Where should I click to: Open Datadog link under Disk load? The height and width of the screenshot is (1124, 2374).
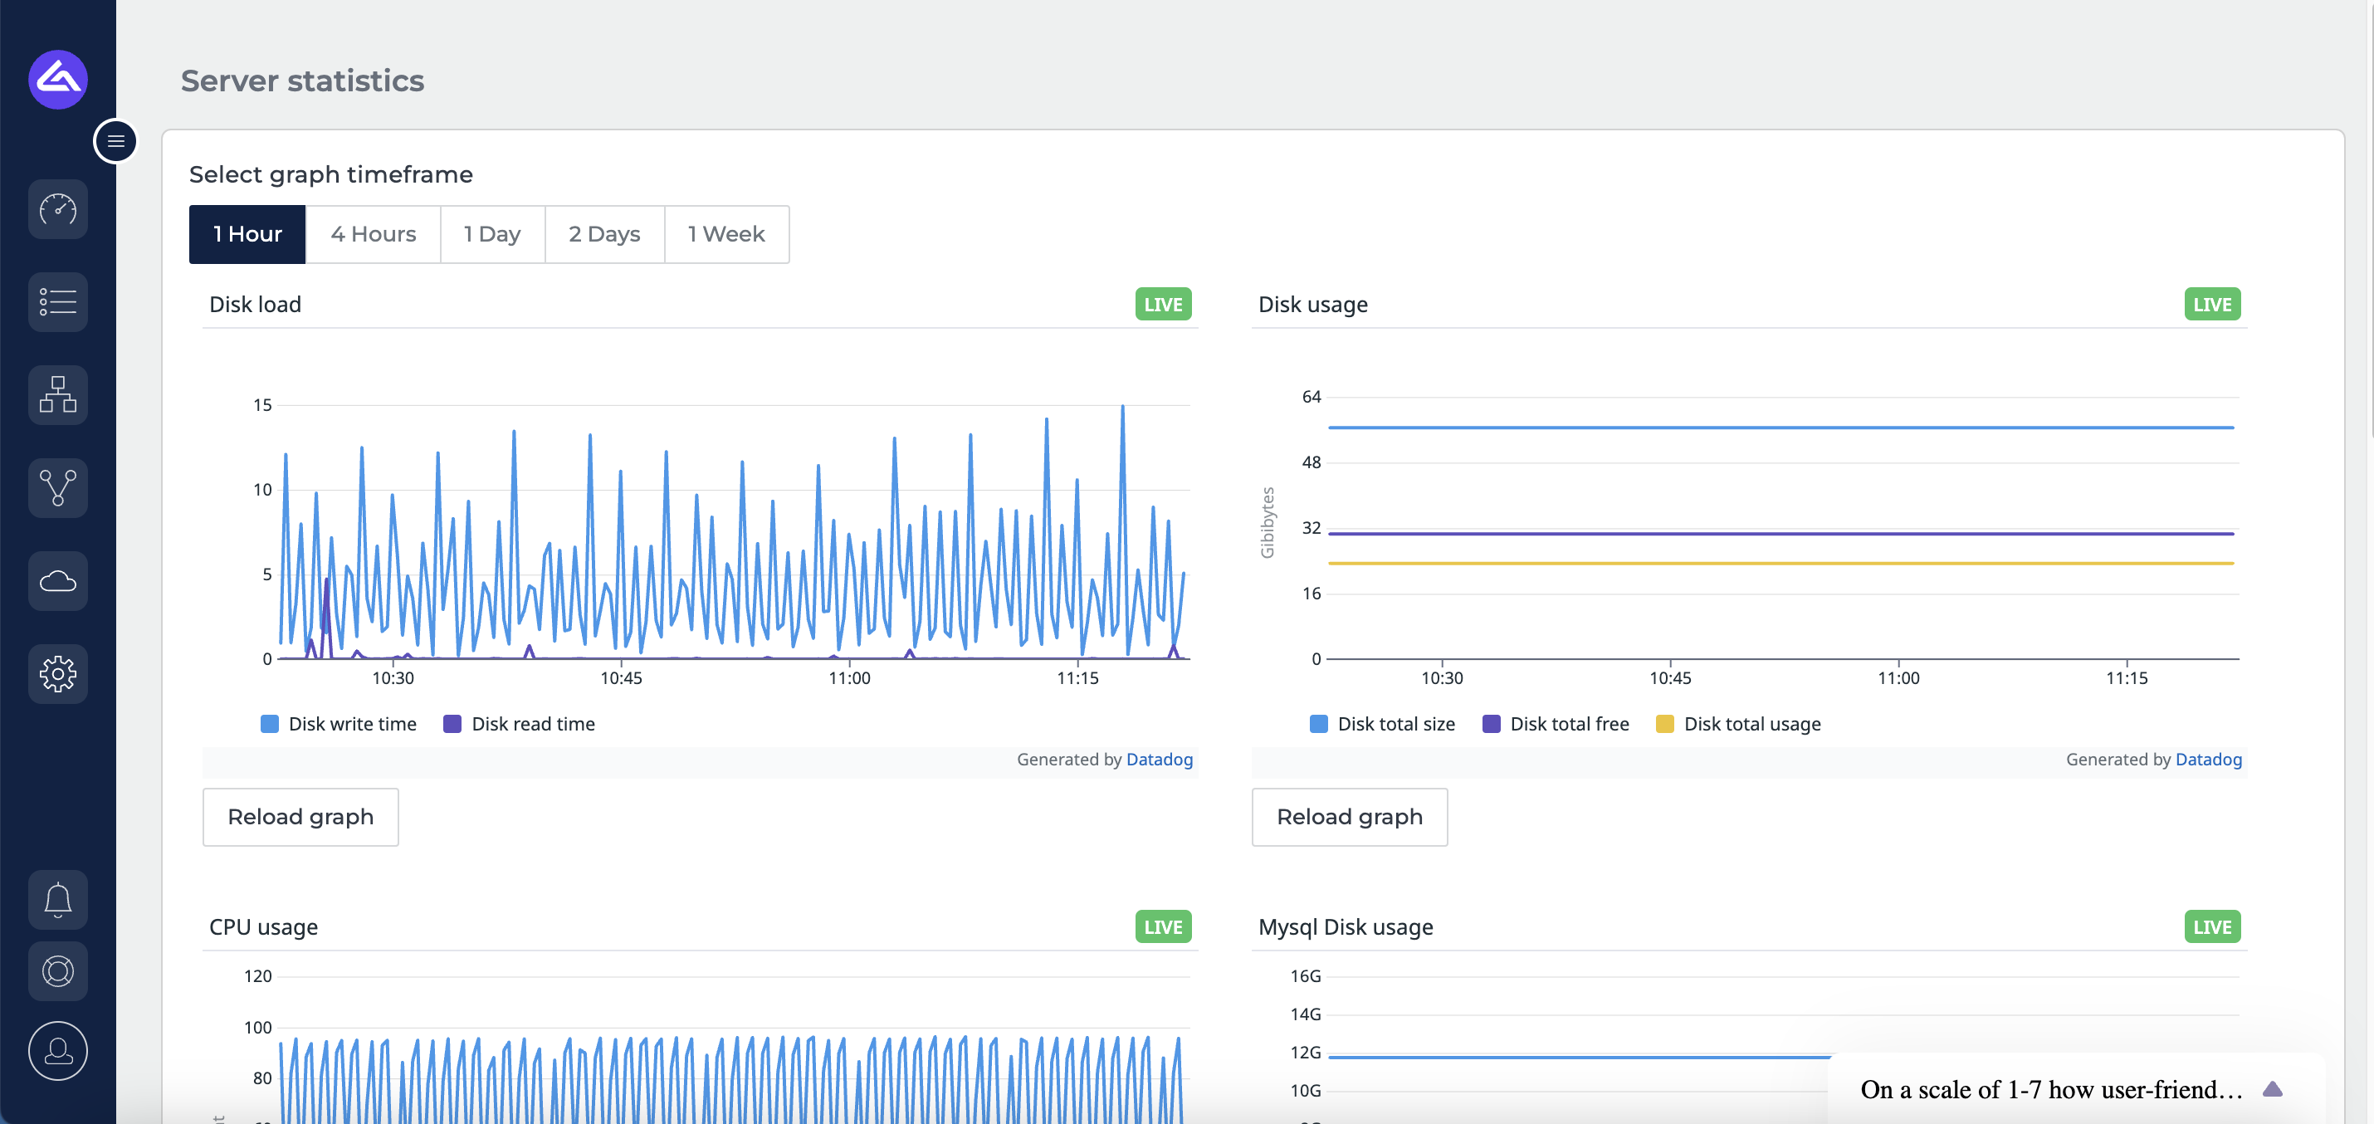(1160, 760)
